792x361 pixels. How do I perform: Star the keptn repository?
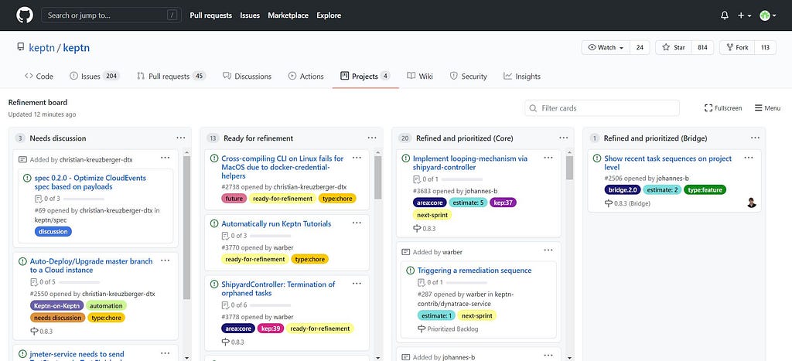[673, 47]
